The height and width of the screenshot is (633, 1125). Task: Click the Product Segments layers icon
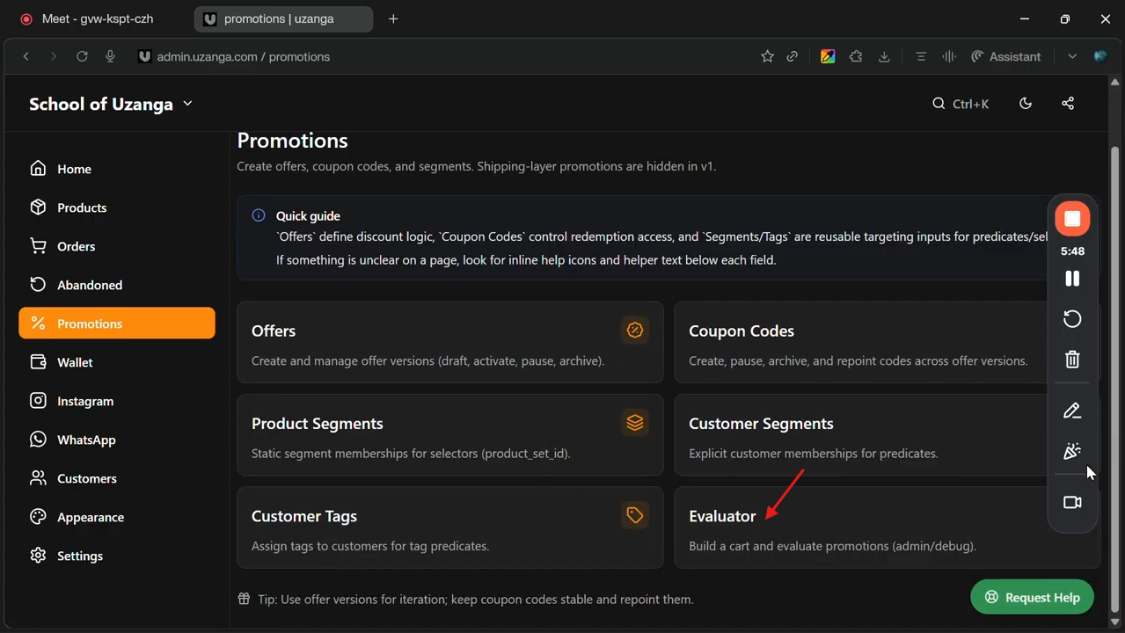(x=635, y=423)
